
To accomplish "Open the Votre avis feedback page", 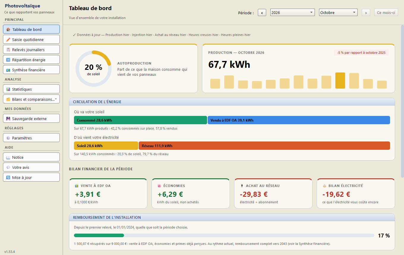I will [x=31, y=167].
